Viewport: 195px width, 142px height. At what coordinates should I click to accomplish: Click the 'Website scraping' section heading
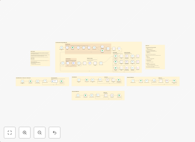pyautogui.click(x=90, y=58)
